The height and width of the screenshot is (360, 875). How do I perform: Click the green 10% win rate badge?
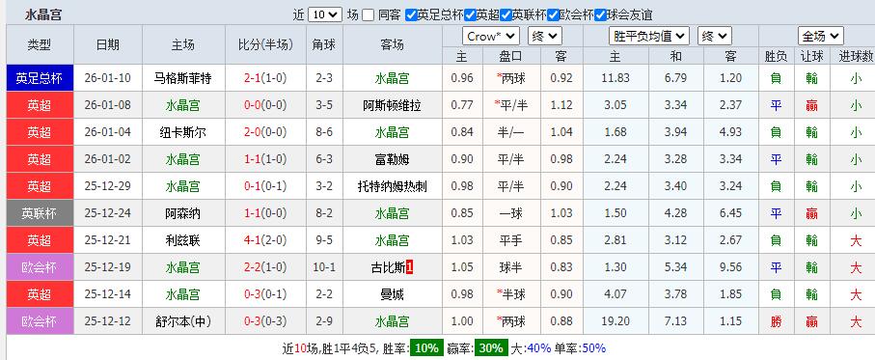pyautogui.click(x=427, y=348)
